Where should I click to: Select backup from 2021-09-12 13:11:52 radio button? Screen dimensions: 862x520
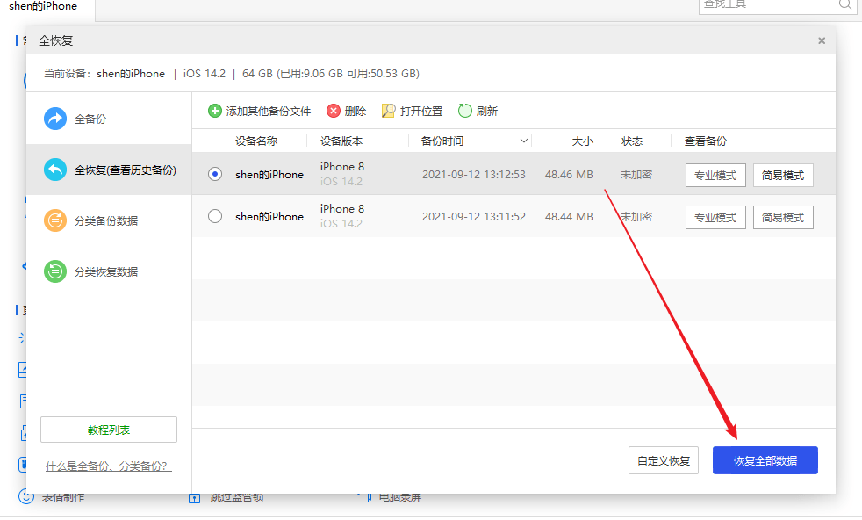click(215, 216)
